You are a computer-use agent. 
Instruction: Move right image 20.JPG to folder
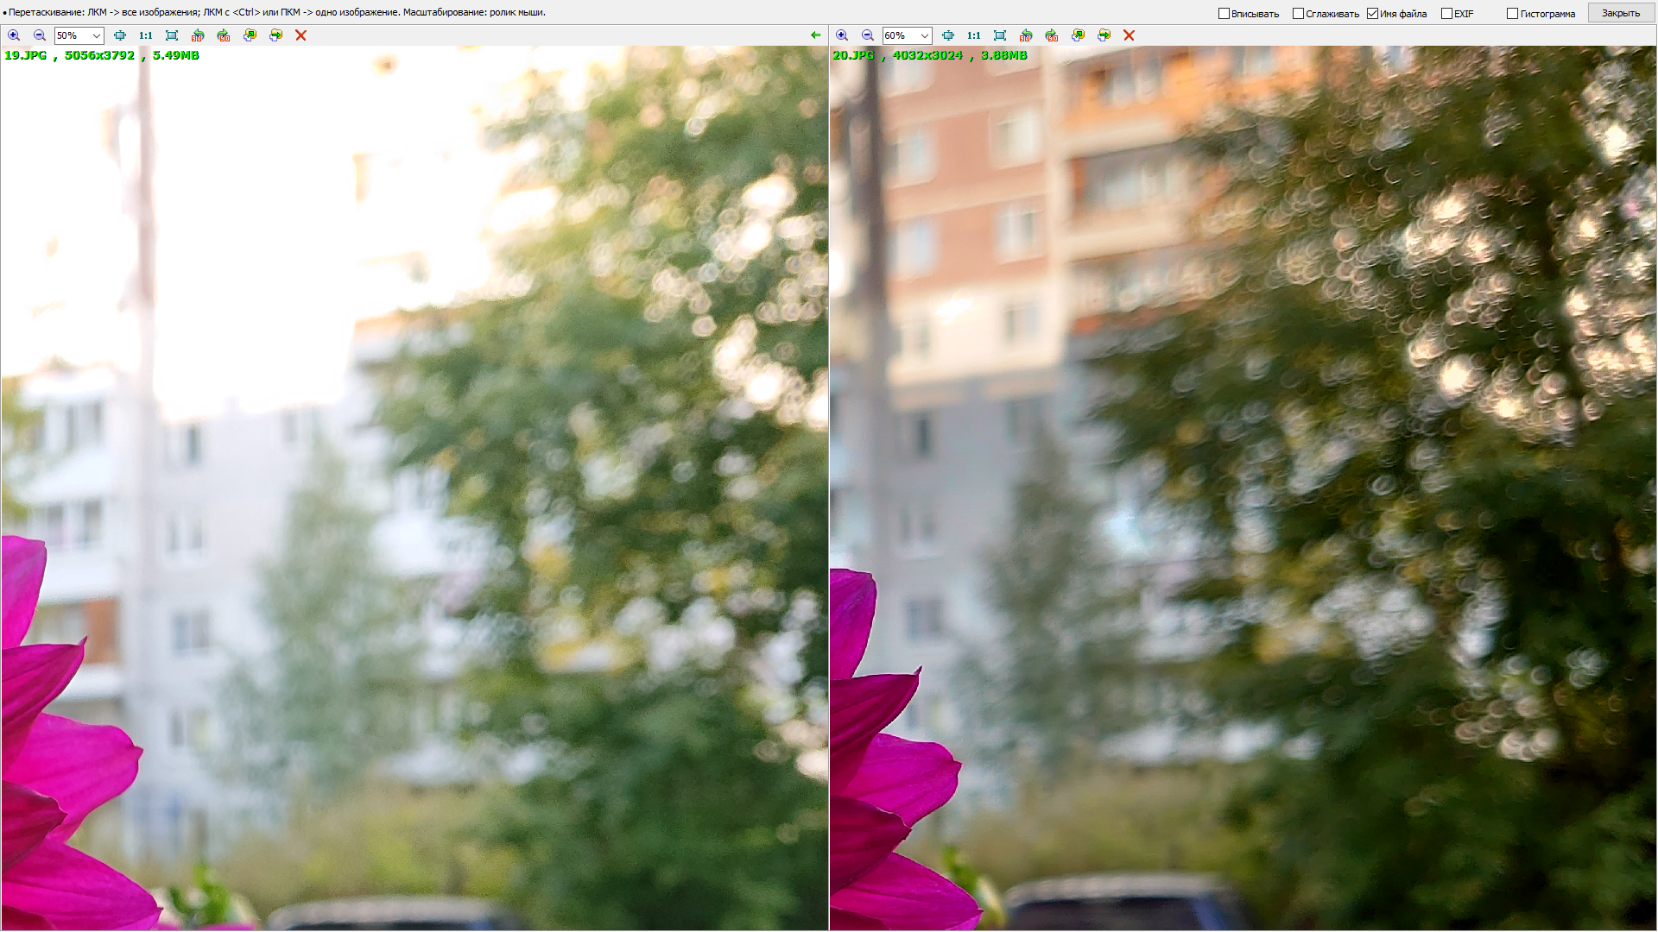tap(1104, 35)
